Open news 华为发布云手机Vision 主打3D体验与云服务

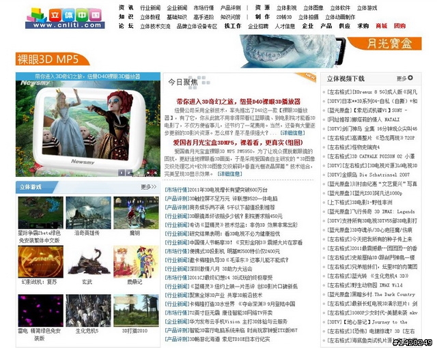pos(238,321)
